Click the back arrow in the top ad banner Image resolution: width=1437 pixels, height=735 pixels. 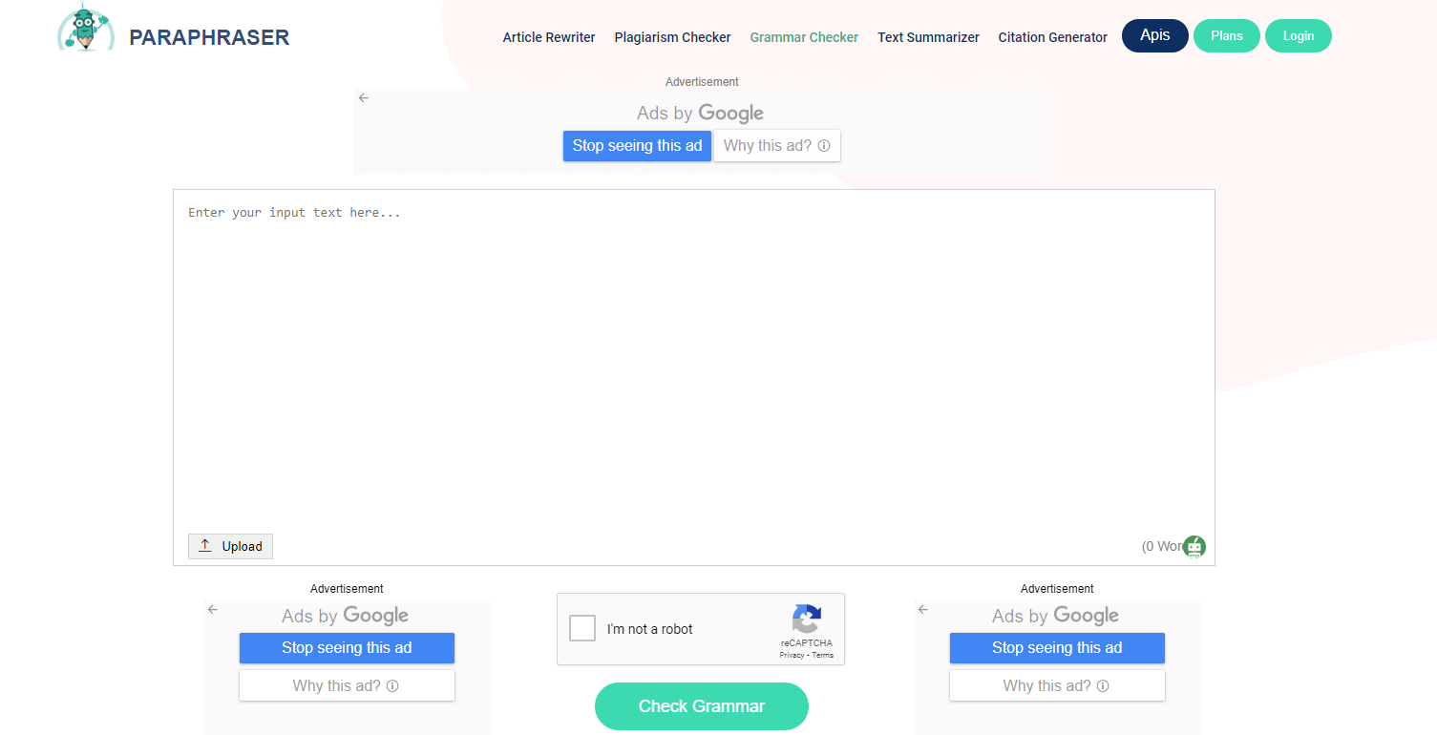pos(364,97)
